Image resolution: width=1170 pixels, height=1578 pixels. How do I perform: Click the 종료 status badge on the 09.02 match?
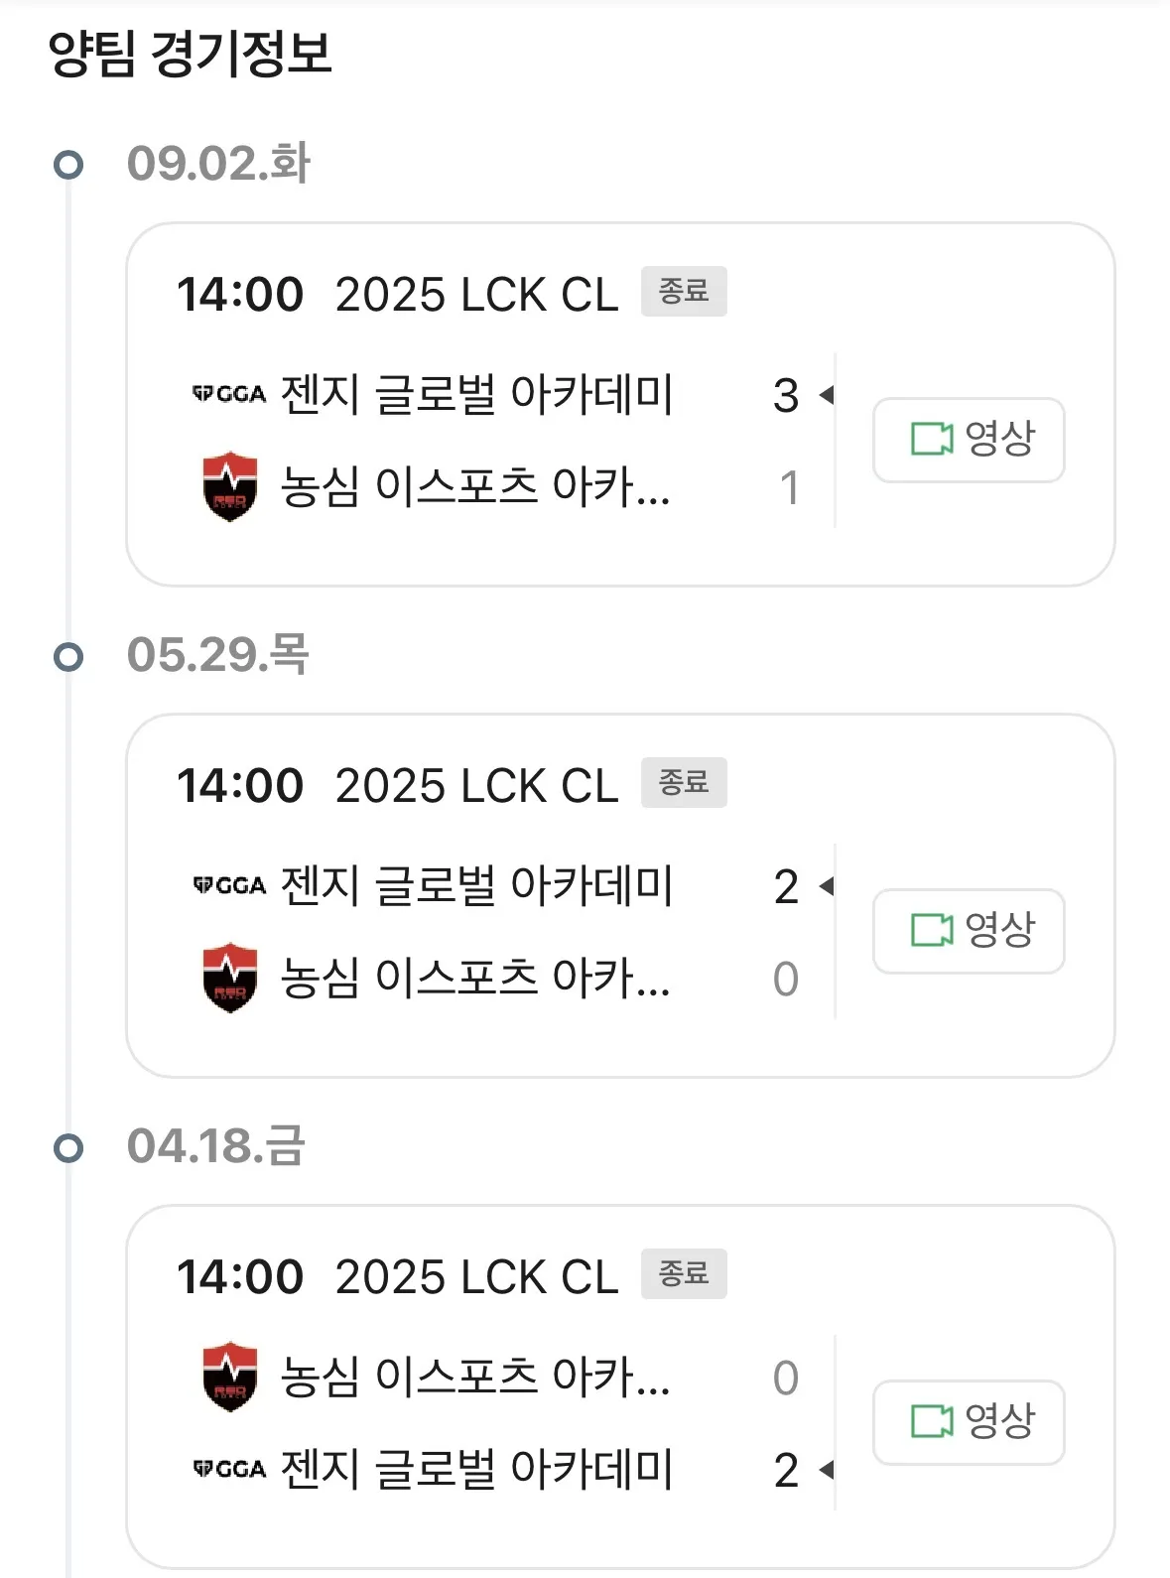(684, 292)
